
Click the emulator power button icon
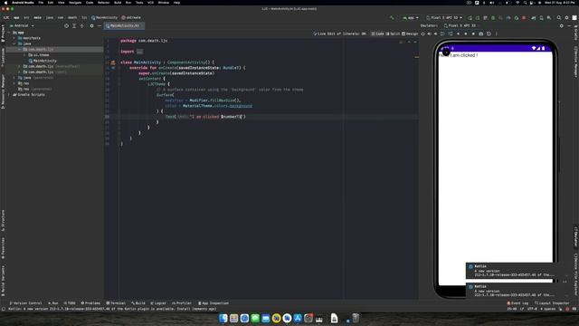(x=422, y=34)
